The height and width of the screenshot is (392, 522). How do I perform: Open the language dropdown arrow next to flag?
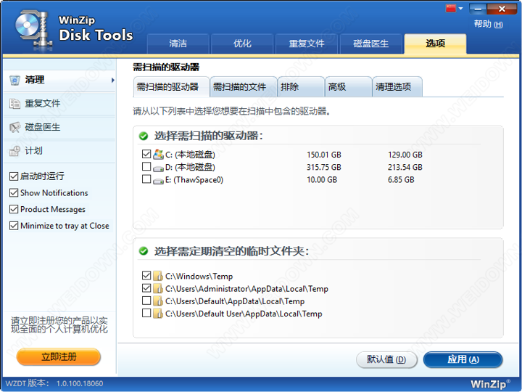(461, 8)
